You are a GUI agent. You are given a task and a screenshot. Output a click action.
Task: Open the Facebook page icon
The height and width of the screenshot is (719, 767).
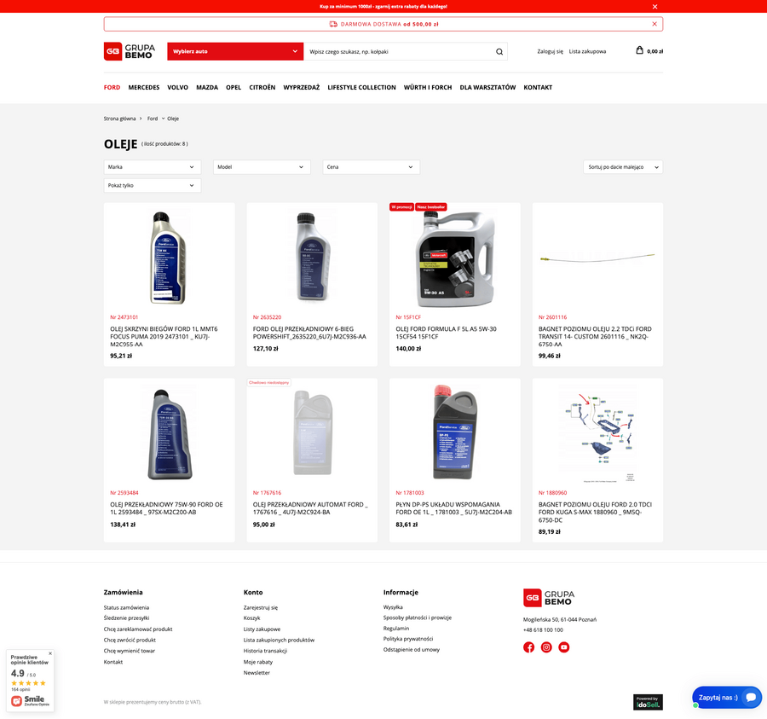[528, 647]
